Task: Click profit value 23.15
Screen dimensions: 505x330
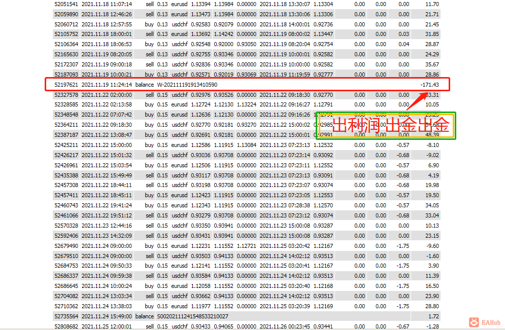Action: coord(432,236)
